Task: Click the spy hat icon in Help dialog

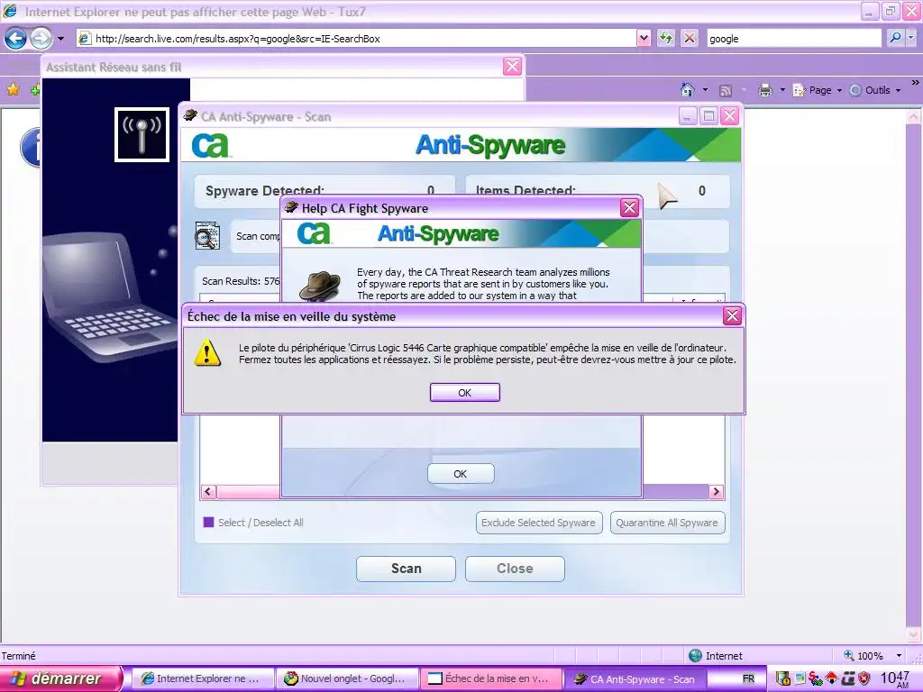Action: click(x=320, y=286)
